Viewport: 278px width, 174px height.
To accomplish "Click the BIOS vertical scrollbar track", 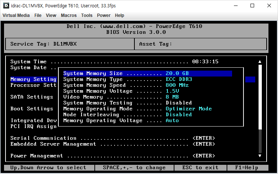I will (x=260, y=109).
